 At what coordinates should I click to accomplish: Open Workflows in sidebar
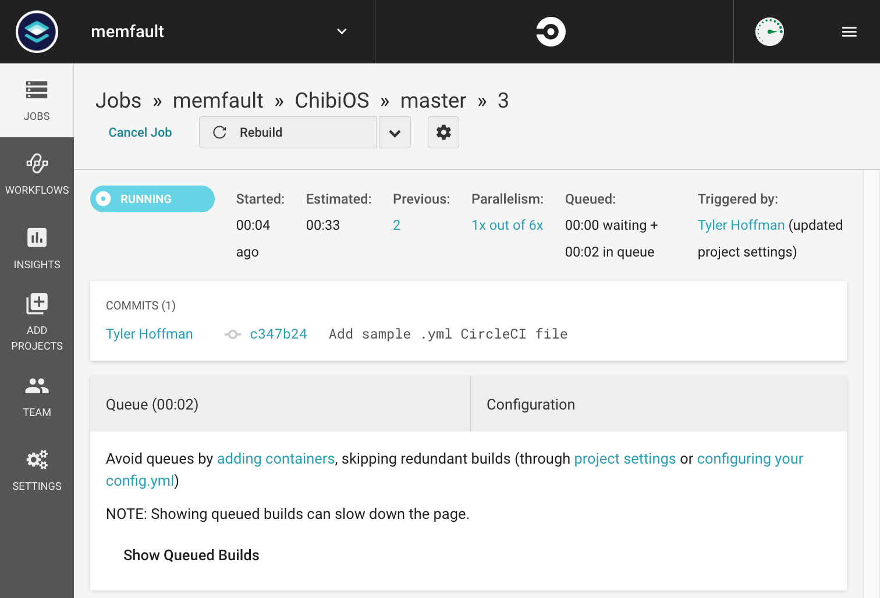tap(37, 174)
